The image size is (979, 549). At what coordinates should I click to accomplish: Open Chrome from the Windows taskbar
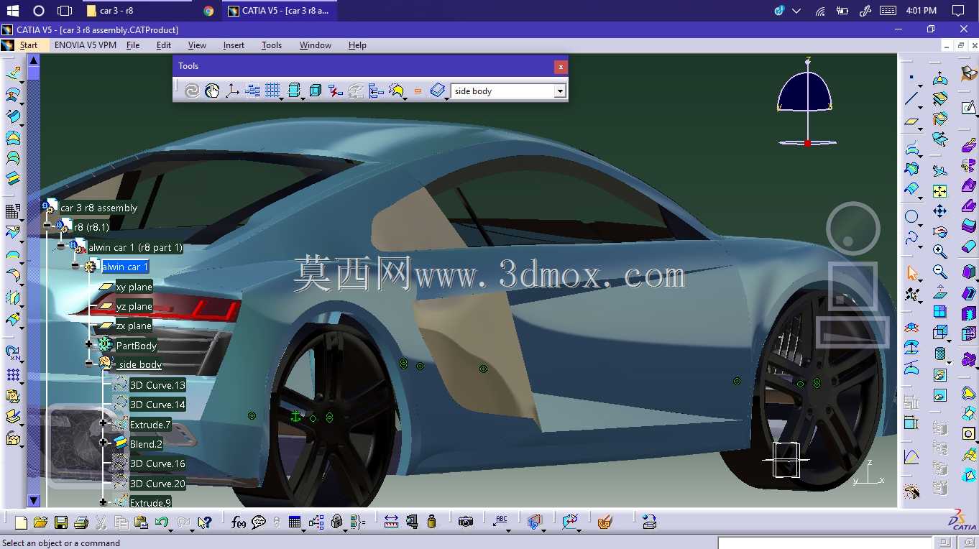coord(208,11)
